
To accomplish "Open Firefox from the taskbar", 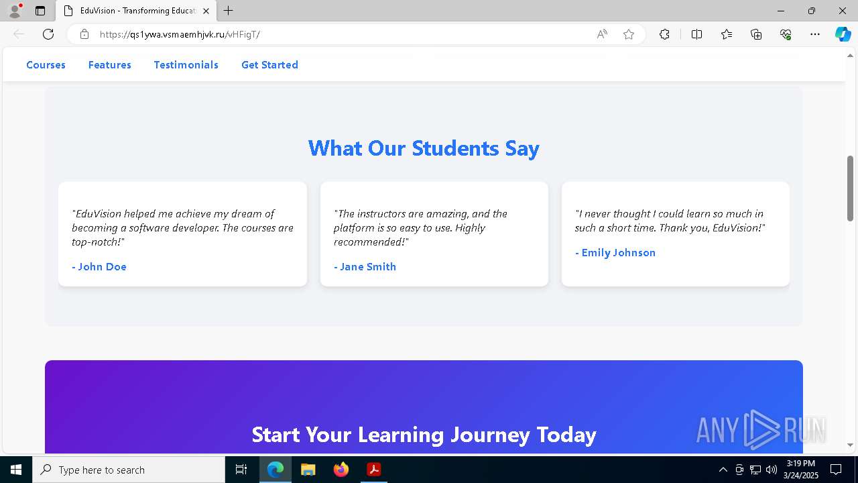I will click(x=341, y=470).
